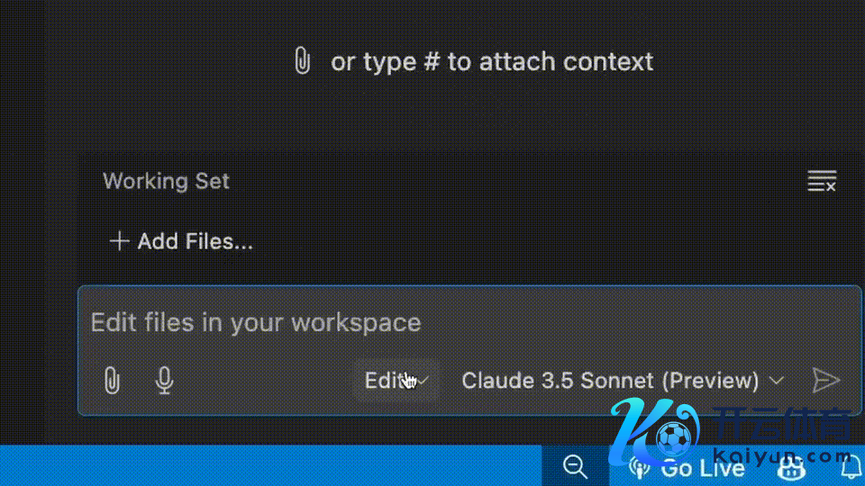The width and height of the screenshot is (865, 486).
Task: Click the zoom out magnifier in status bar
Action: (x=575, y=466)
